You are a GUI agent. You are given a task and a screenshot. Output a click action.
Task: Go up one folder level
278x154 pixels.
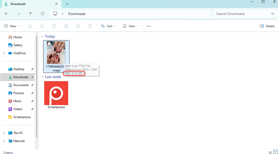coord(30,14)
